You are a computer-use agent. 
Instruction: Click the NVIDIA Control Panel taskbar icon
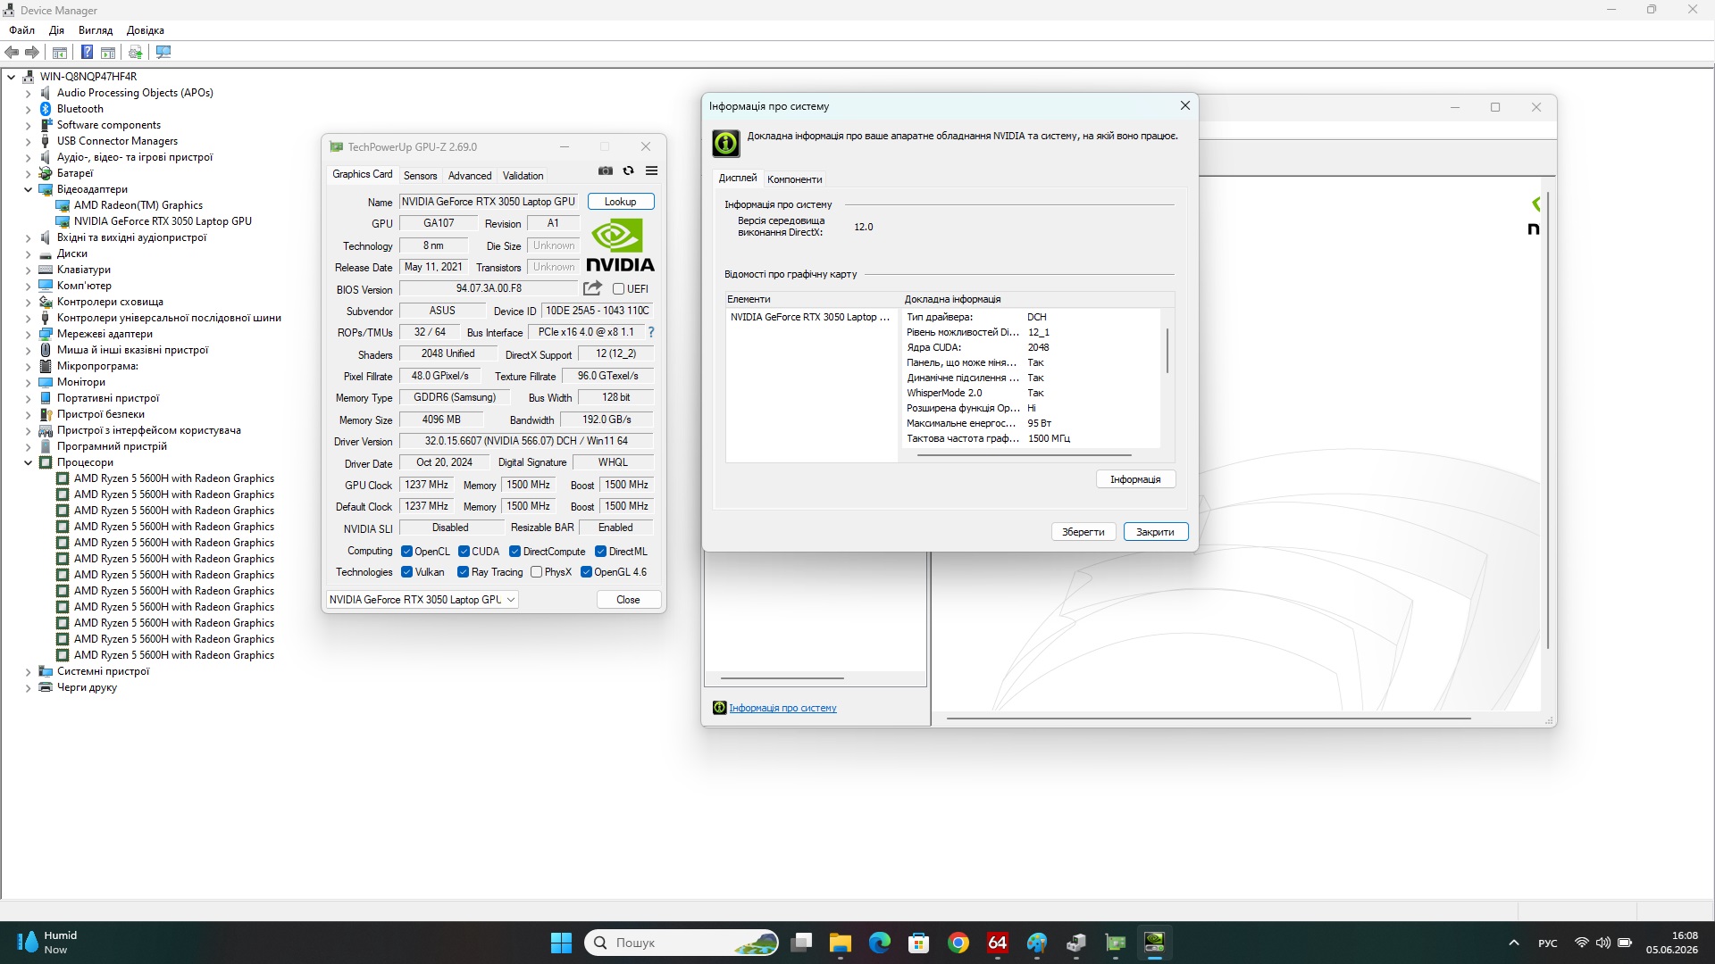[1155, 943]
